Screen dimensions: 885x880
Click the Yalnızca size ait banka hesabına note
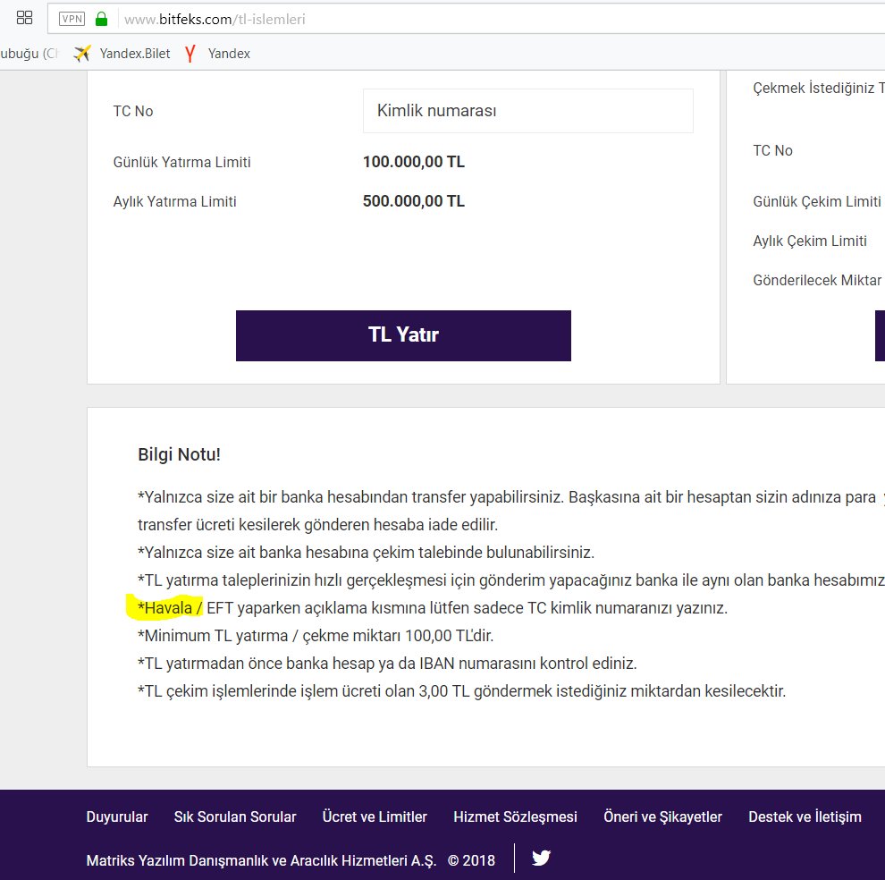click(366, 553)
